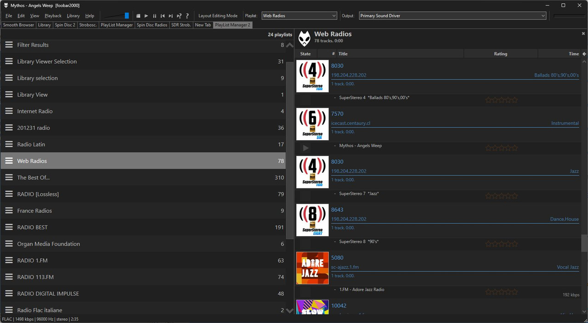Open the Playback menu
Screen dimensions: 588x323
[x=53, y=16]
